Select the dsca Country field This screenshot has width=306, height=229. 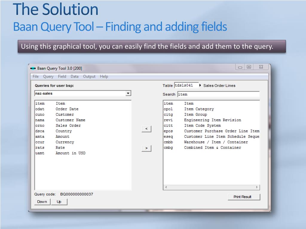pos(83,131)
